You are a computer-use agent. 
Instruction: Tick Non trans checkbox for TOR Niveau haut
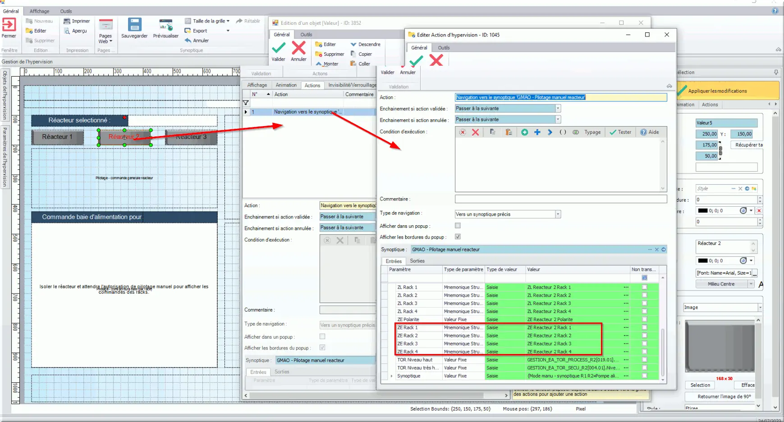[x=644, y=360]
